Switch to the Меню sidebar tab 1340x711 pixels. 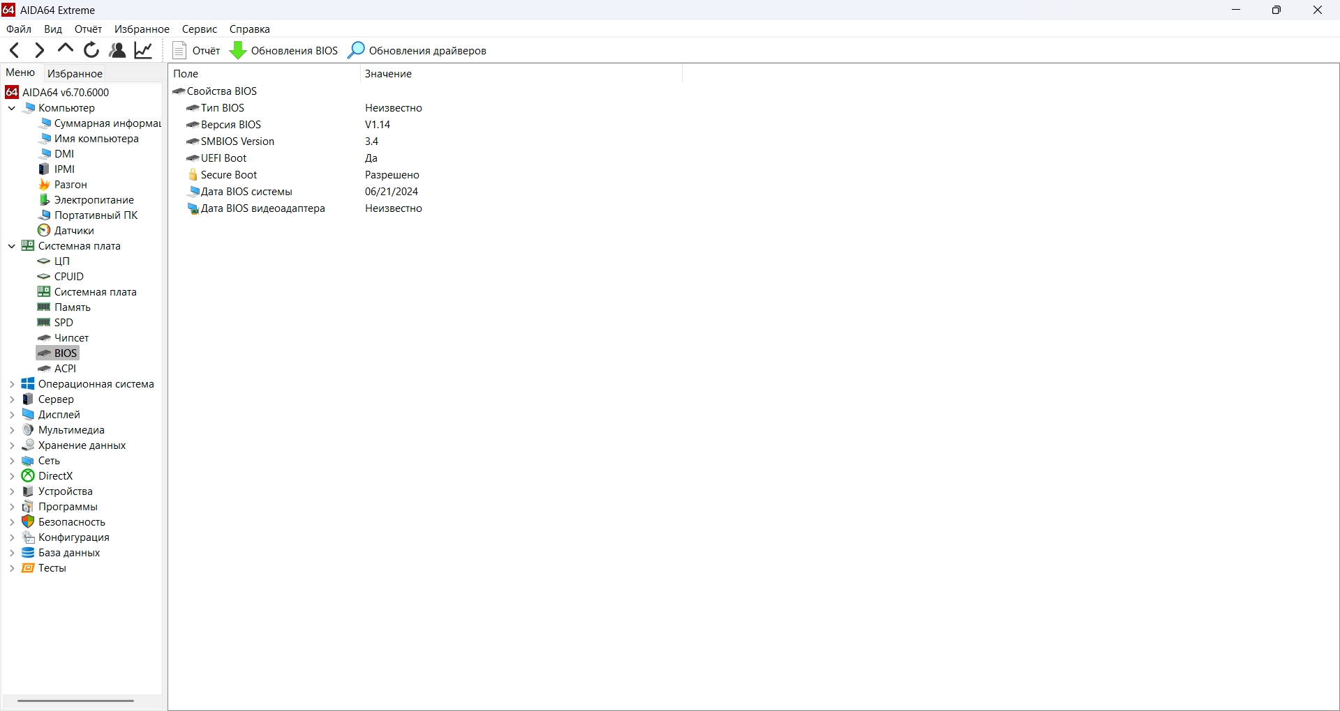[x=20, y=72]
